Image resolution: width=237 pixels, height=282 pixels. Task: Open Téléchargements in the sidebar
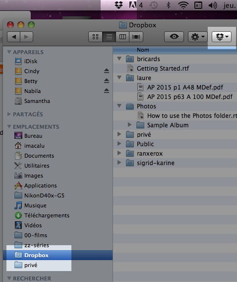[x=47, y=215]
